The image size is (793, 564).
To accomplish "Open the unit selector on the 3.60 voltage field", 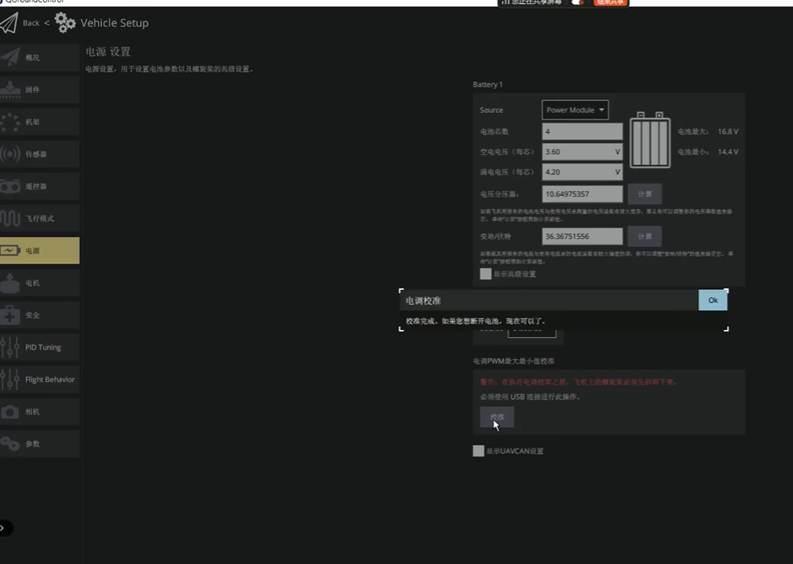I will (617, 151).
